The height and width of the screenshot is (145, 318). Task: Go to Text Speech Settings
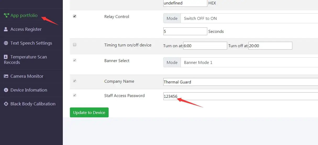point(31,43)
